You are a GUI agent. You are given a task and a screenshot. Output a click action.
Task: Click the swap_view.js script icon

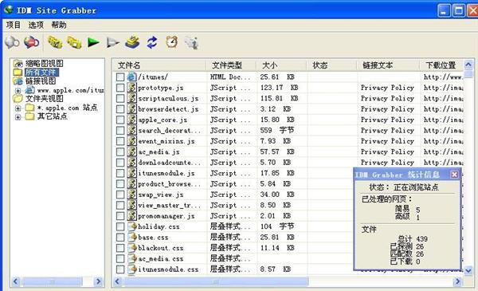131,195
